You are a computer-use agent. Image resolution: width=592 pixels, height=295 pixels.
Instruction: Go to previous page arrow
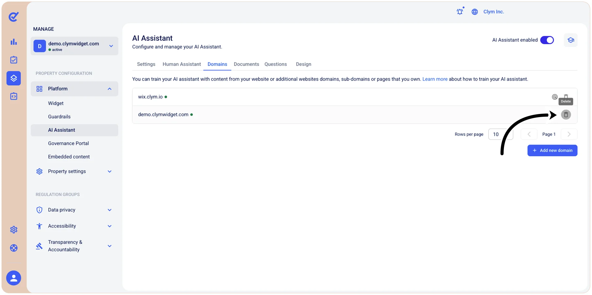tap(529, 134)
